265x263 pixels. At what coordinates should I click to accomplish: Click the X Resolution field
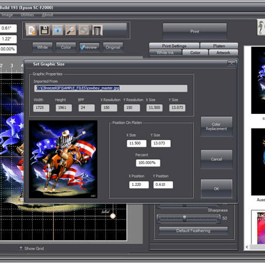coord(109,108)
